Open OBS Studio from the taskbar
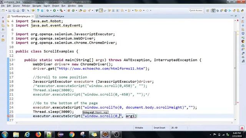The height and width of the screenshot is (138, 246). (x=116, y=135)
